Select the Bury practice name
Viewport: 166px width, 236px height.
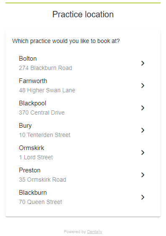[25, 126]
